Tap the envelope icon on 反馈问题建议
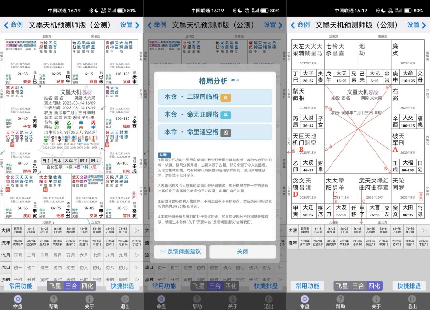This screenshot has height=310, width=430. [x=163, y=250]
